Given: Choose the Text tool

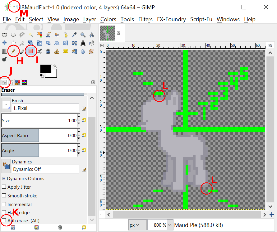Looking at the screenshot, I should pos(83,43).
